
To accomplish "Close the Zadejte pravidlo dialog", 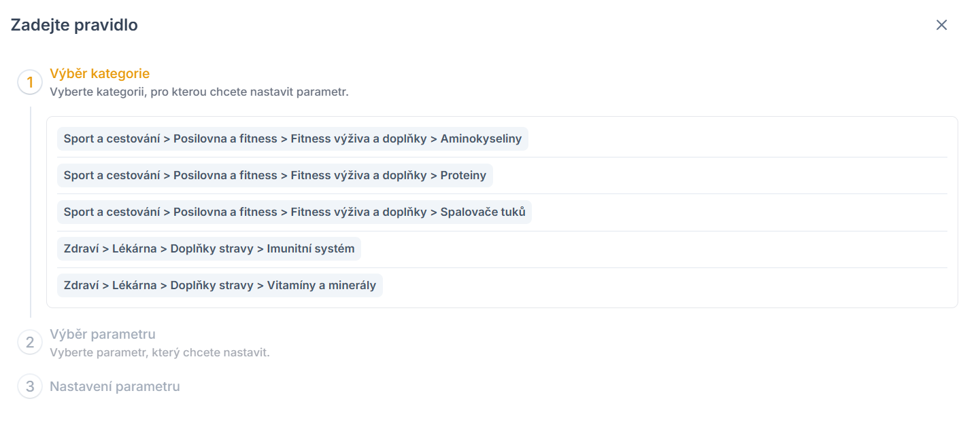I will pos(941,25).
